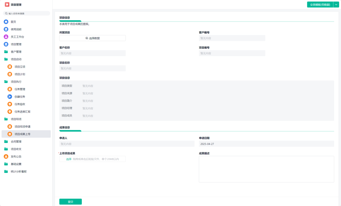Viewport: 341px width, 206px height.
Task: Click the 成果描述 text area
Action: (x=267, y=169)
